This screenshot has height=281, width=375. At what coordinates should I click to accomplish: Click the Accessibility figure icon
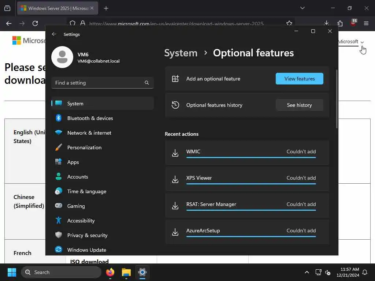point(59,220)
